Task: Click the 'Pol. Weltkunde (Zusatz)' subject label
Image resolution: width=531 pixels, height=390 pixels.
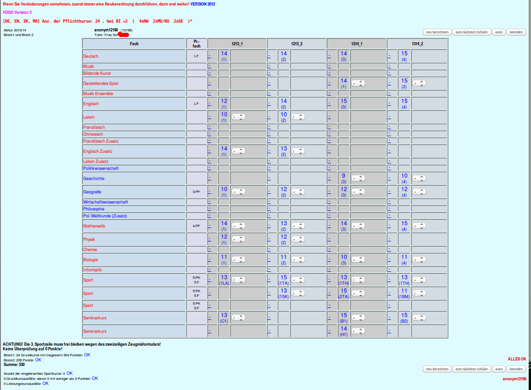Action: [105, 216]
